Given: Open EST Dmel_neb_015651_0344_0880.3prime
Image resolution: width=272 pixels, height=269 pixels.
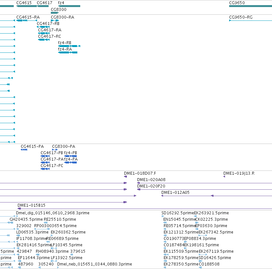Looking at the screenshot, I should pyautogui.click(x=95, y=264).
